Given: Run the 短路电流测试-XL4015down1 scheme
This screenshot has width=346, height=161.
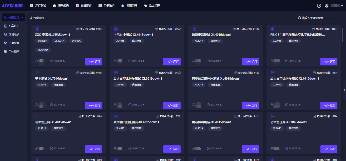Looking at the screenshot, I should pos(250,62).
